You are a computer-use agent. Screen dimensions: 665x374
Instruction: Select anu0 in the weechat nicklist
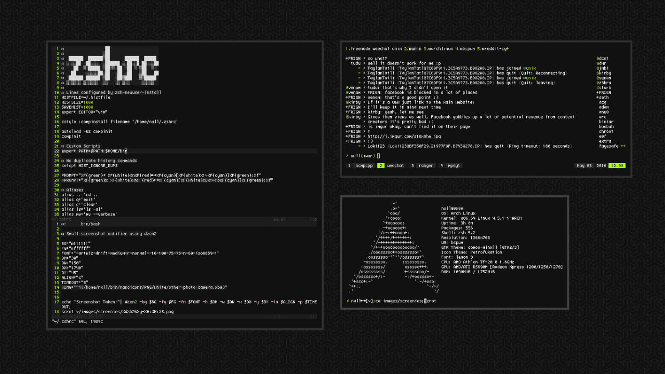click(x=604, y=112)
